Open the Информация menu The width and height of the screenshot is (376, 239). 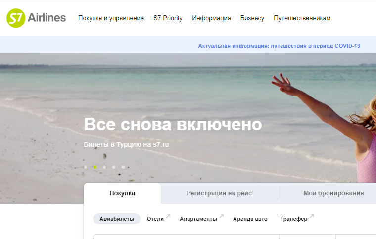click(x=211, y=18)
